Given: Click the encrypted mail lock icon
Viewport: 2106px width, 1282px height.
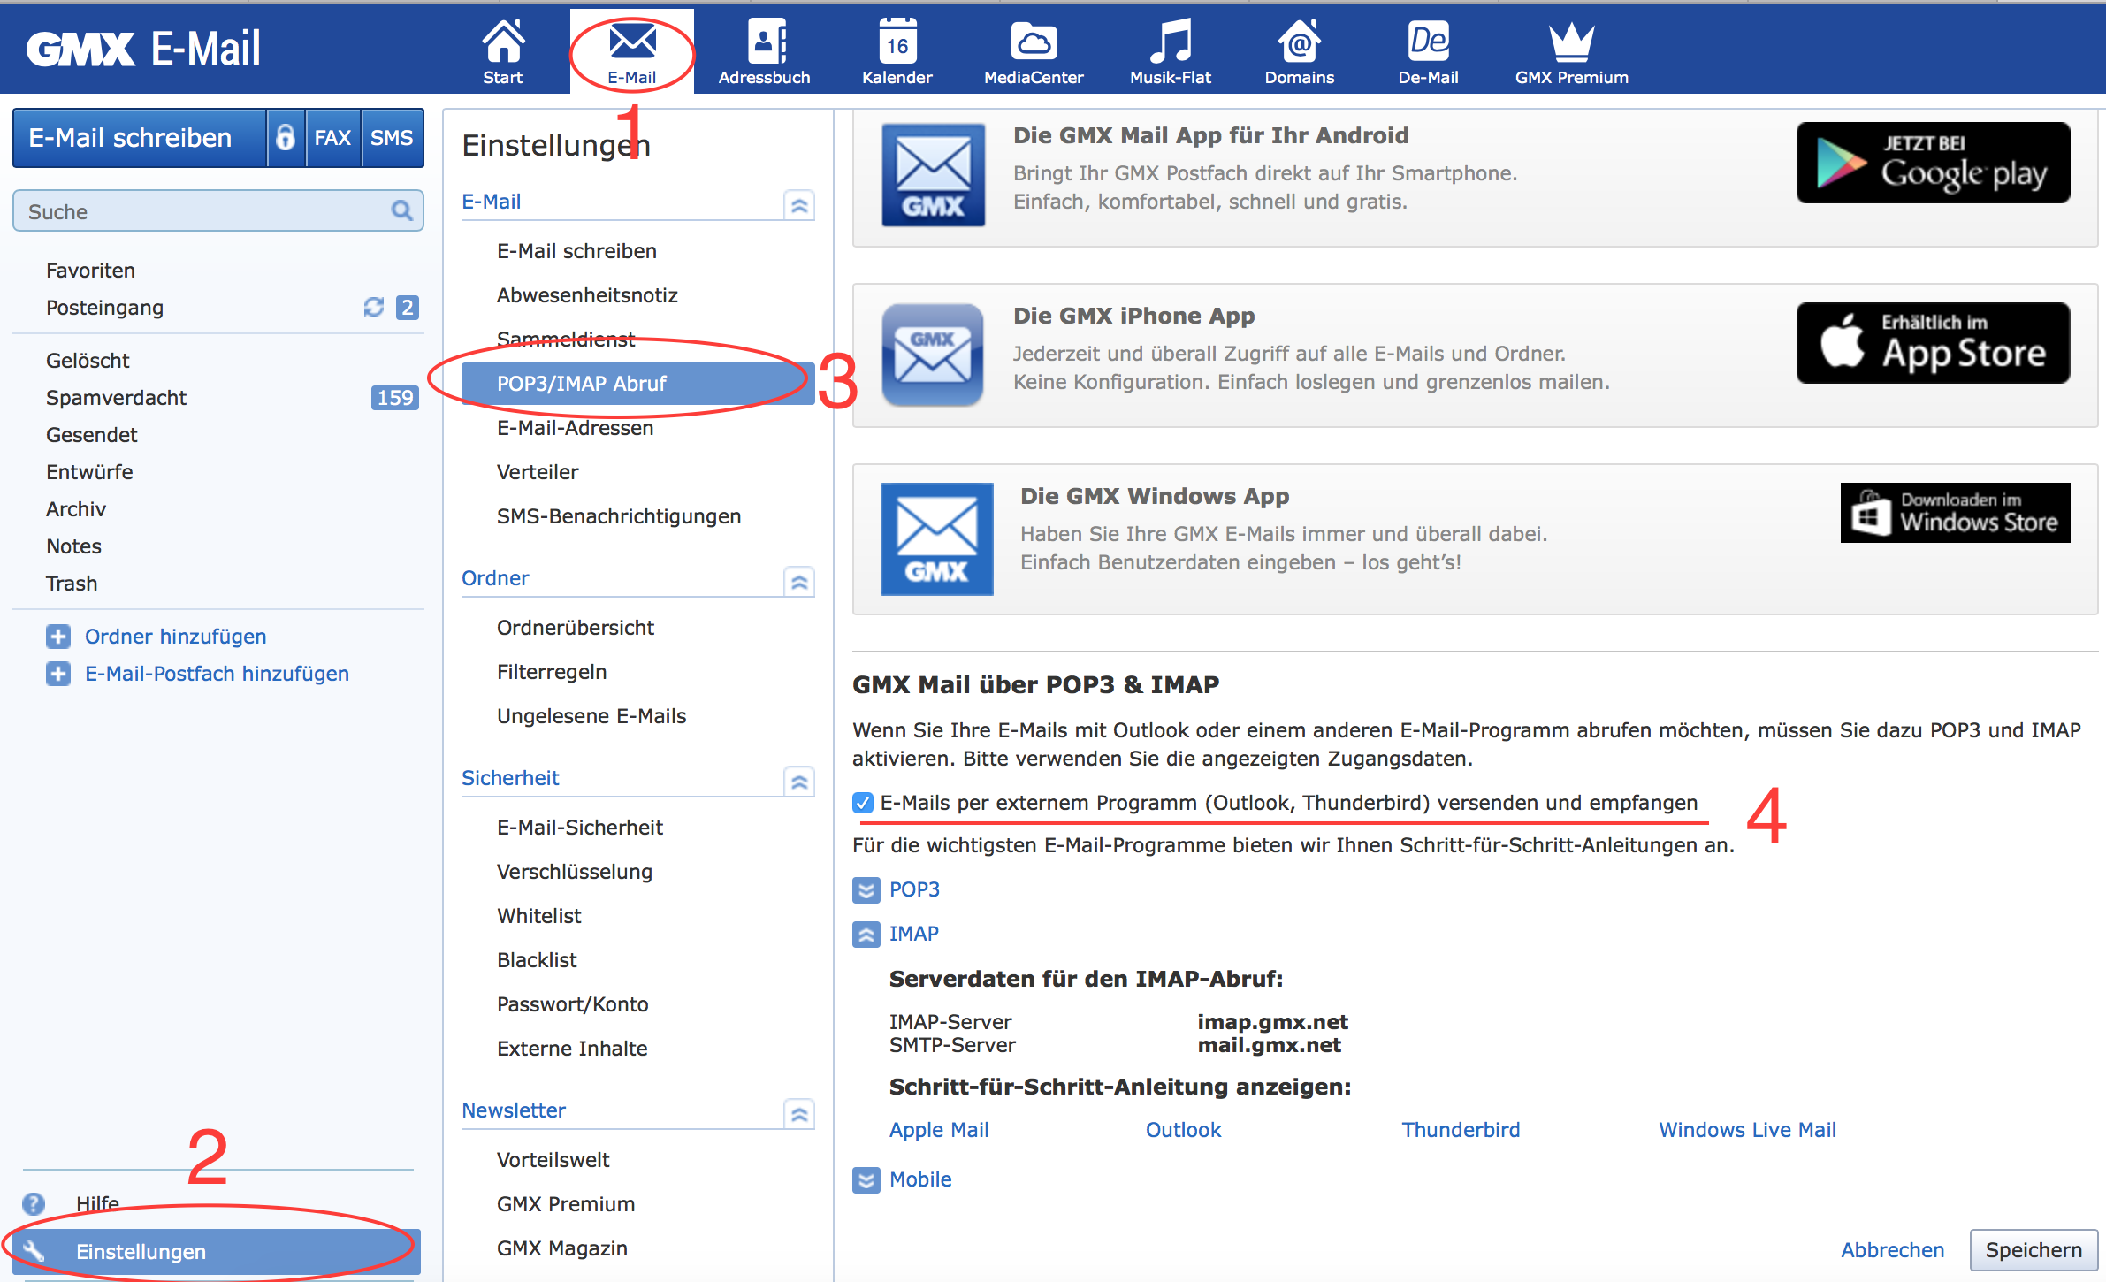Looking at the screenshot, I should 285,137.
